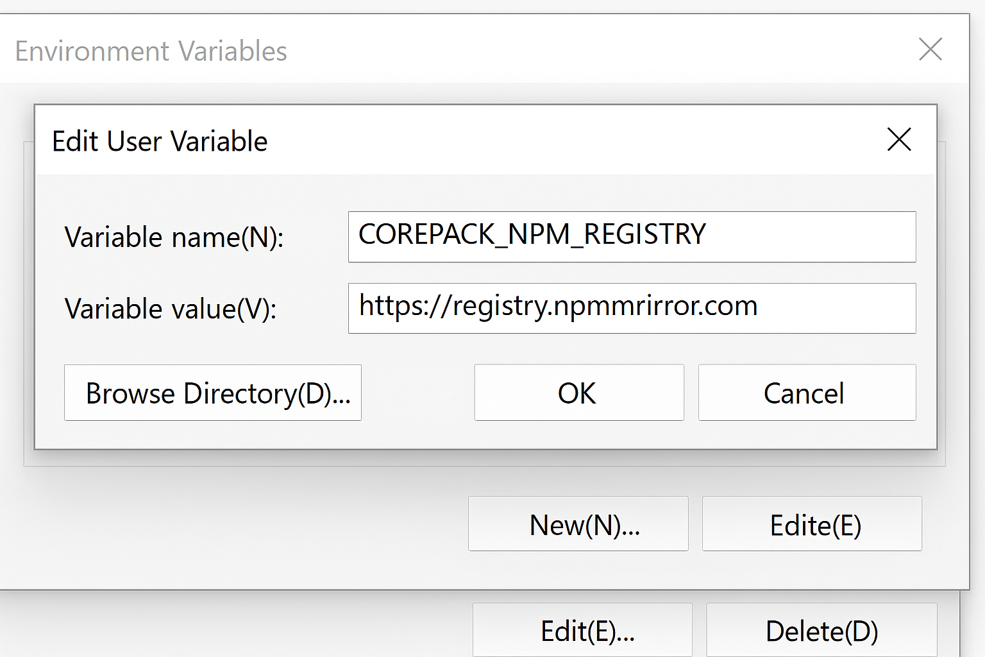Click the lower Edit(E)... button
This screenshot has height=657, width=985.
pyautogui.click(x=582, y=631)
